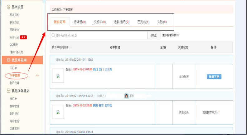Click order number 20151022-180028-09131

point(79,132)
